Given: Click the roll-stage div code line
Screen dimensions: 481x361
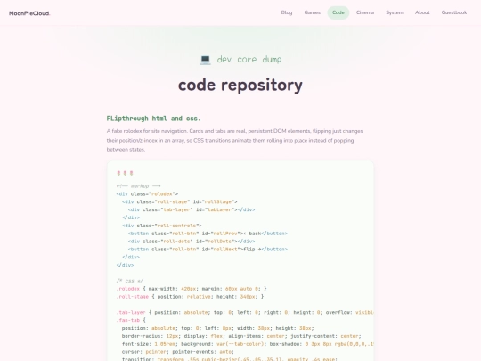Looking at the screenshot, I should 180,201.
